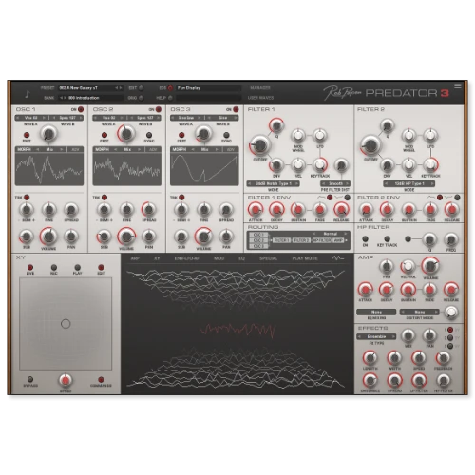Viewport: 475px width, 475px height.
Task: Click the Filter 1 Env Release knob
Action: coord(341,210)
